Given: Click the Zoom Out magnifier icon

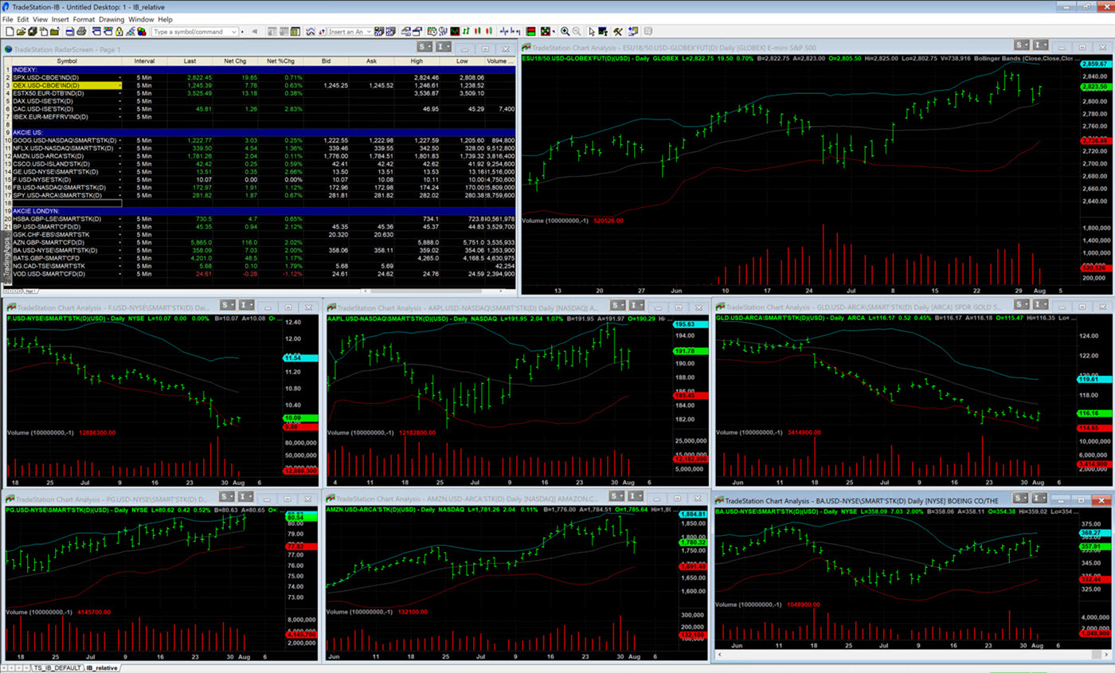Looking at the screenshot, I should click(577, 32).
